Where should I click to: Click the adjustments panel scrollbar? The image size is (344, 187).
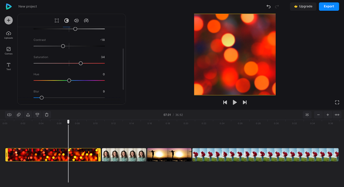(x=123, y=69)
